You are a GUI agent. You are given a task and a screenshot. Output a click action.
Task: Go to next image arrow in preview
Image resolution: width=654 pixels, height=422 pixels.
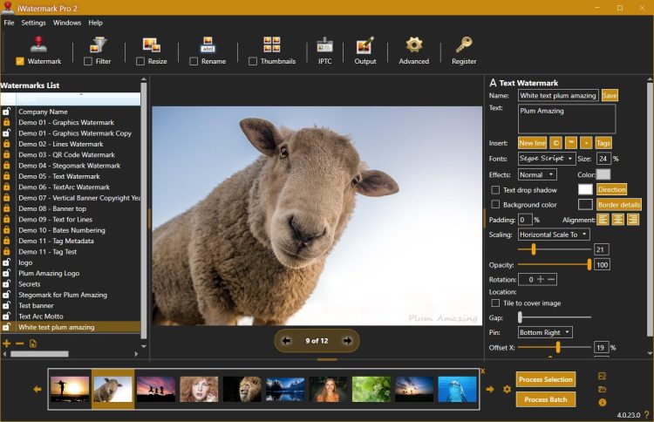[347, 340]
